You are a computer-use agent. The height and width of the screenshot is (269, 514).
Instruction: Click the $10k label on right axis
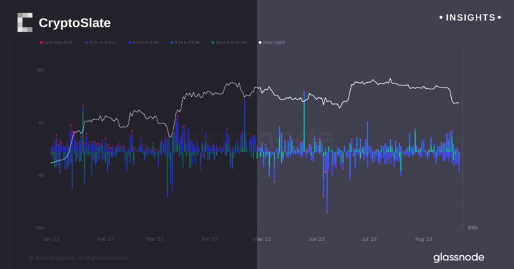(473, 228)
